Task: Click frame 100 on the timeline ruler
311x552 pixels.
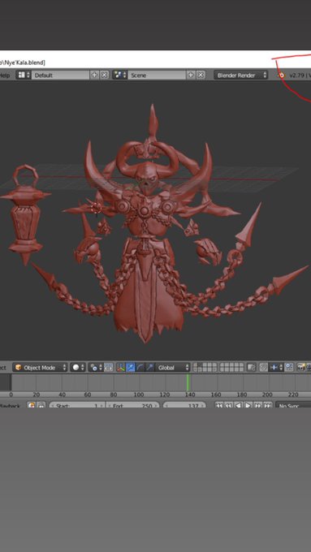Action: tap(139, 395)
